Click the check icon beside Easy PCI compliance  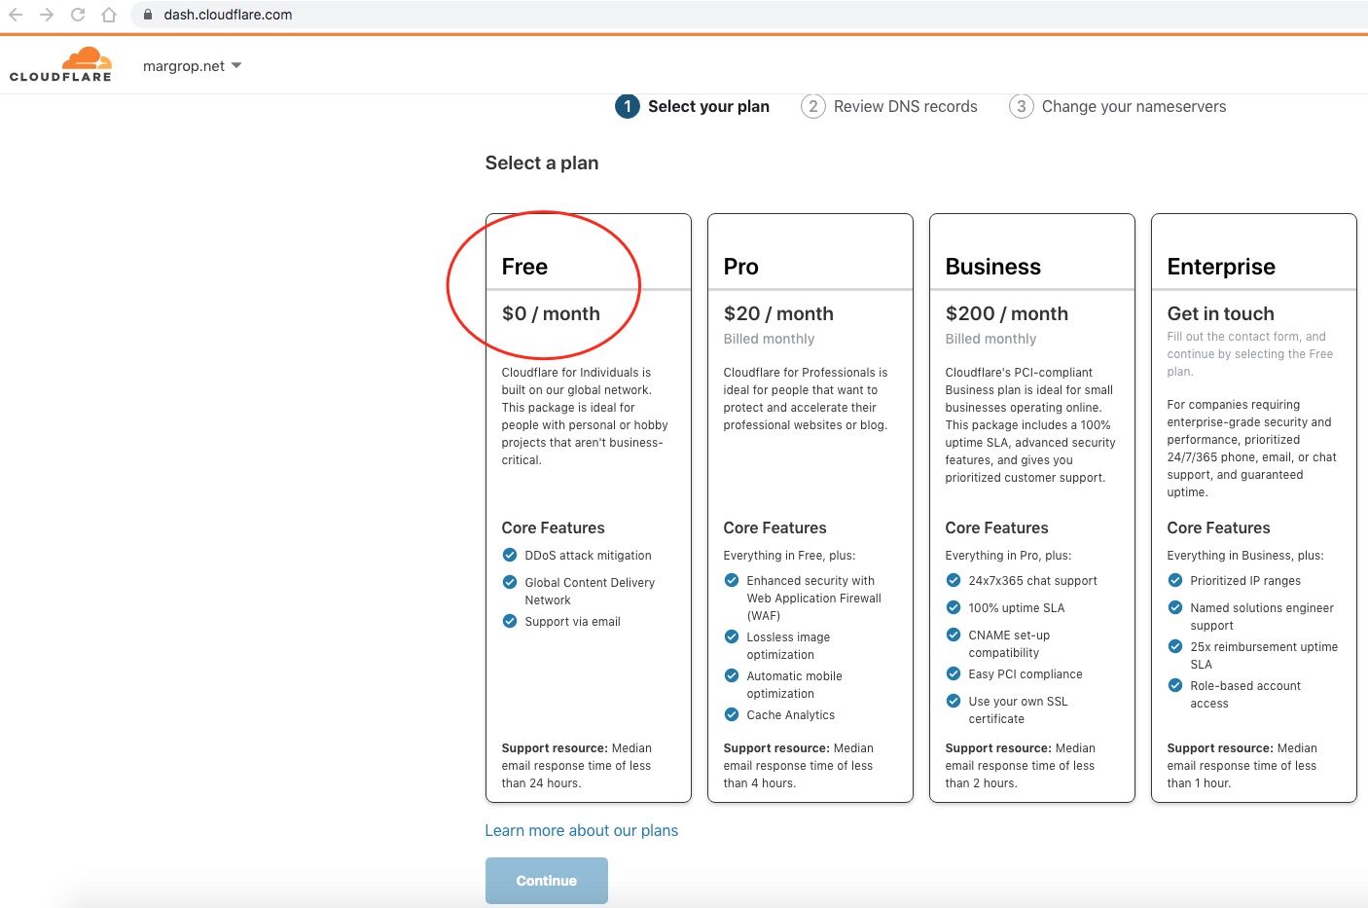[x=953, y=673]
